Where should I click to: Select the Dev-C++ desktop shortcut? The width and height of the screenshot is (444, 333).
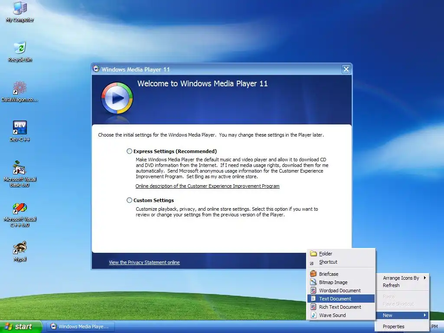pos(20,131)
